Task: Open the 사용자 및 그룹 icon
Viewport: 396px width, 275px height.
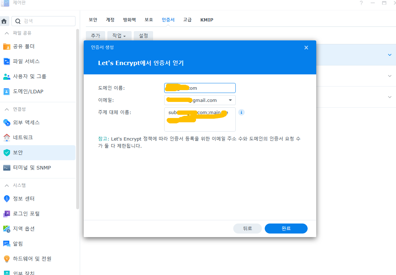Action: pyautogui.click(x=6, y=77)
